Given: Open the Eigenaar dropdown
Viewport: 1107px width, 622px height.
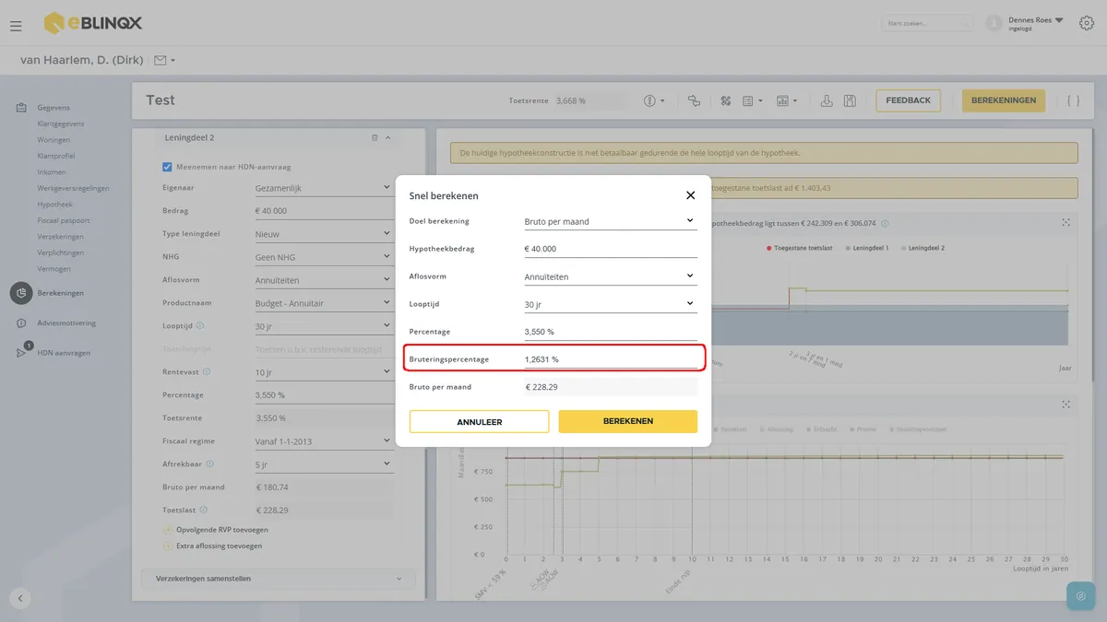Looking at the screenshot, I should point(324,188).
